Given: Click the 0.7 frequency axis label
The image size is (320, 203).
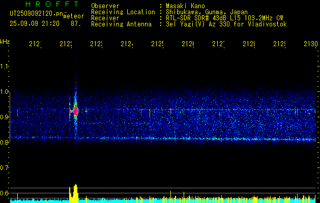Looking at the screenshot, I should tap(4, 167).
